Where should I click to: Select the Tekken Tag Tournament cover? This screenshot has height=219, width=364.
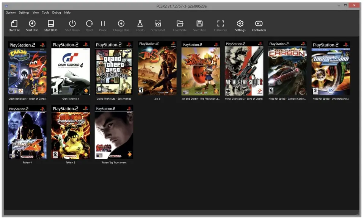click(x=114, y=132)
